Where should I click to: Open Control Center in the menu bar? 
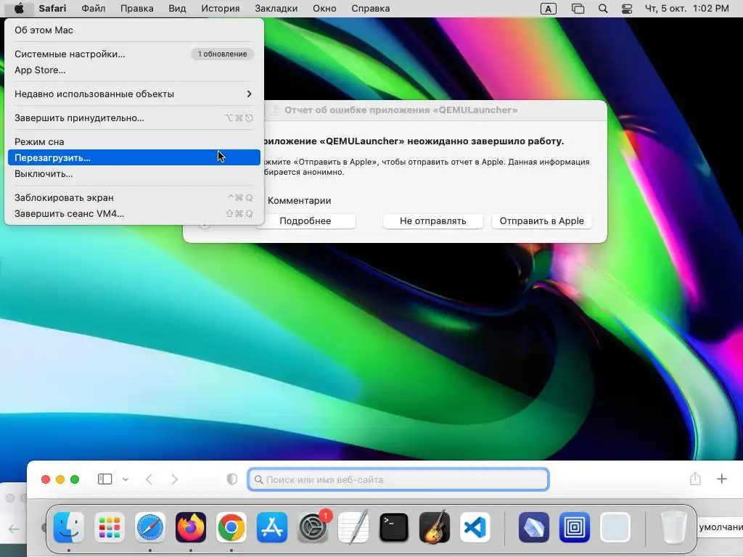point(627,9)
